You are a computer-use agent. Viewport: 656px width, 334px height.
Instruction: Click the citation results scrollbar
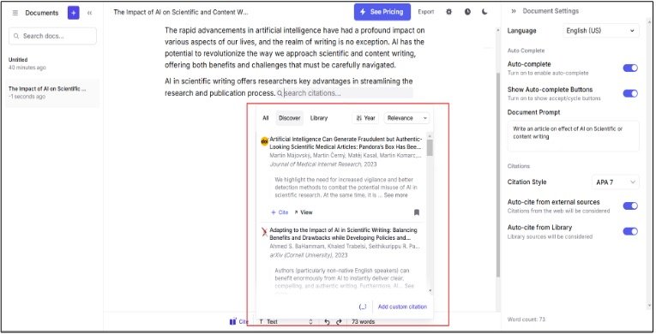(430, 147)
